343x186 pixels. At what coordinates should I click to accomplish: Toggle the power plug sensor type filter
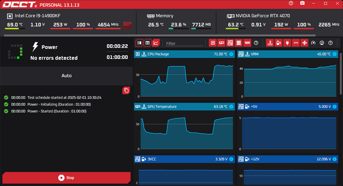point(287,43)
